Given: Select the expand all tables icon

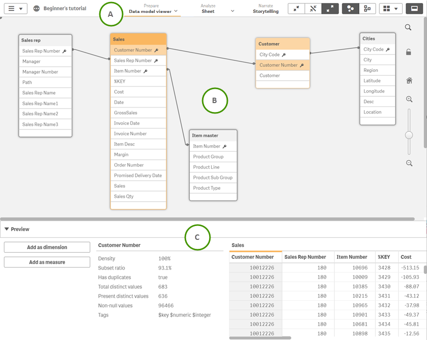Looking at the screenshot, I should coord(330,8).
